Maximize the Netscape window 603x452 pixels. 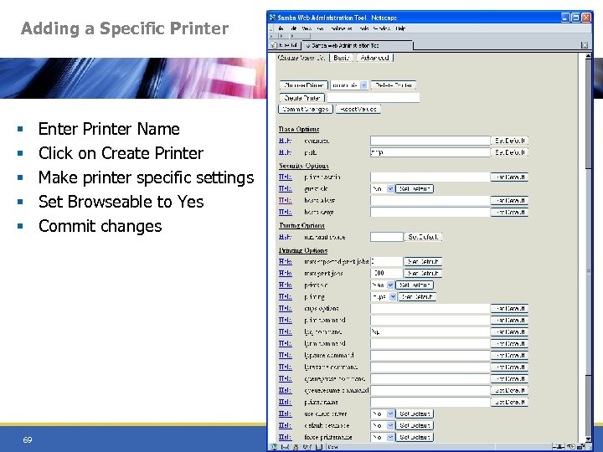pos(575,18)
